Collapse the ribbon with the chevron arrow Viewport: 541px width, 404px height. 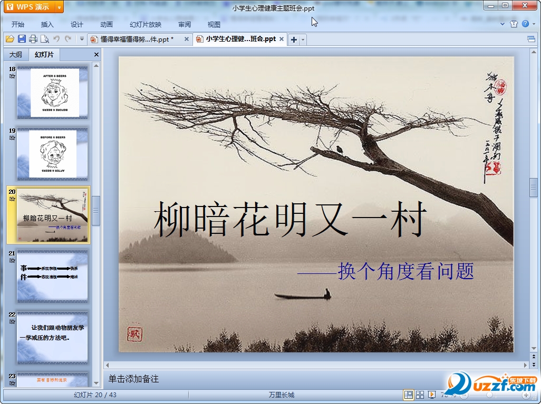tap(503, 24)
